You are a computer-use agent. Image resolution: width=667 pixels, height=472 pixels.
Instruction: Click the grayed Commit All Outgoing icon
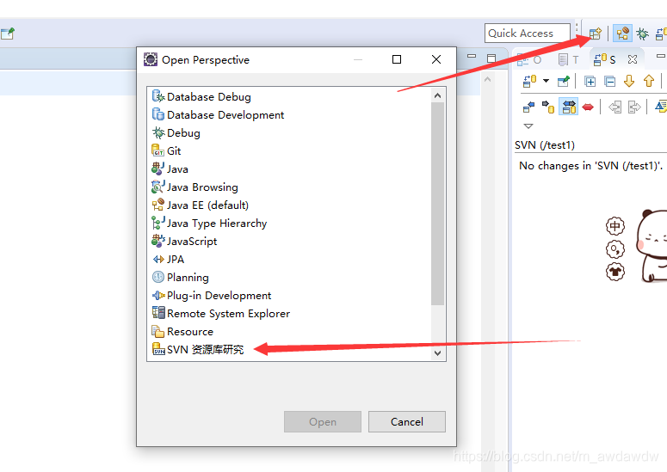click(634, 107)
